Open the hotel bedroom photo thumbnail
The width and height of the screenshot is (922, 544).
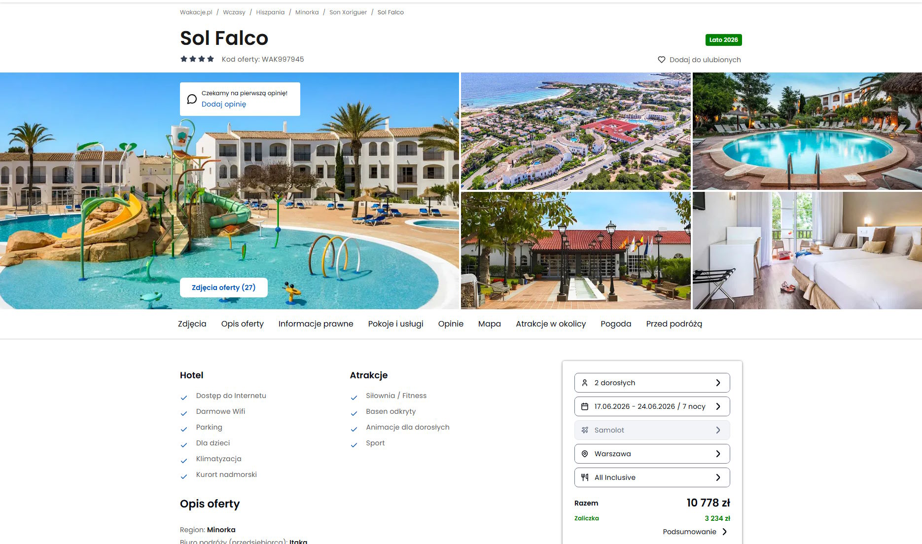tap(807, 251)
